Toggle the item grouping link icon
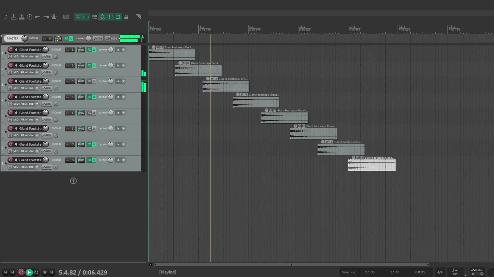The width and height of the screenshot is (494, 277). point(86,17)
